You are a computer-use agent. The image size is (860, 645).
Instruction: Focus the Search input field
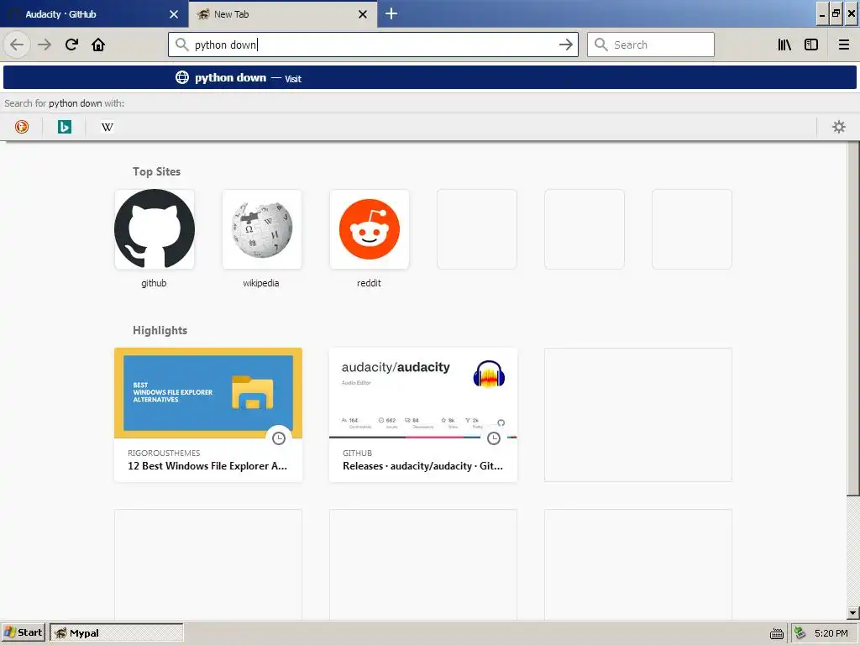[651, 45]
